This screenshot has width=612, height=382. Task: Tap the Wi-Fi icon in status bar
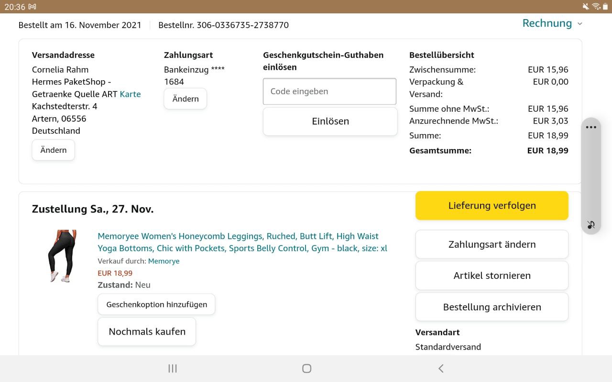pyautogui.click(x=596, y=7)
